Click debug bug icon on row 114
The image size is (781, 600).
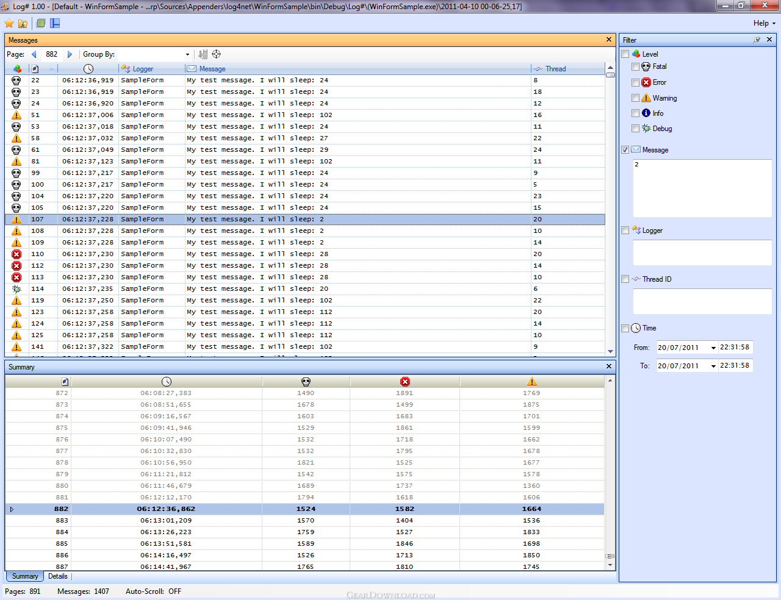[x=16, y=289]
